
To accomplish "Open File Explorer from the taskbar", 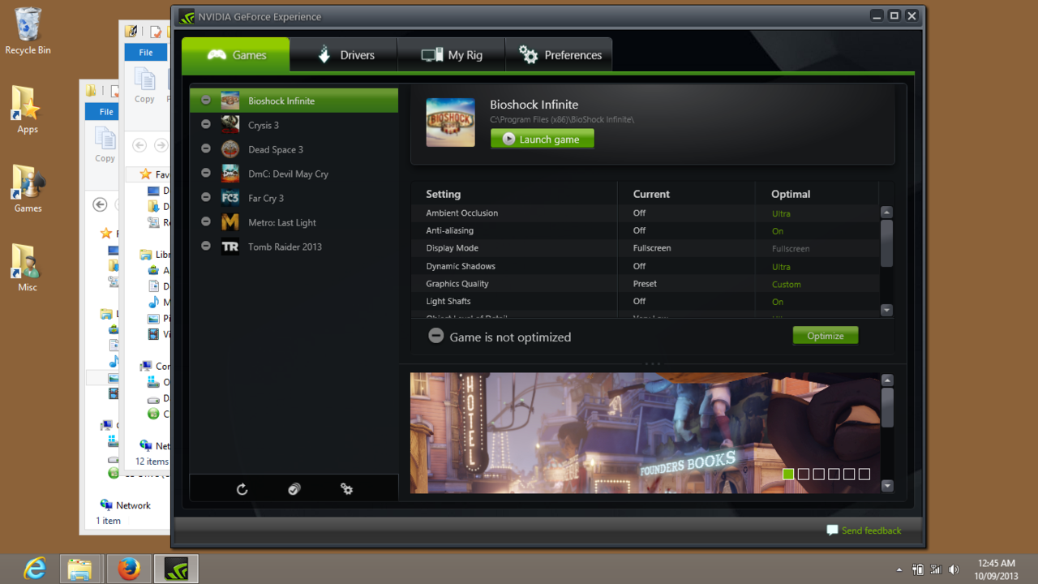I will (x=79, y=569).
